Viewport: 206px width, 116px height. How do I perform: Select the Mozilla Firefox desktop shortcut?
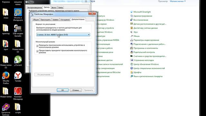pos(6,78)
